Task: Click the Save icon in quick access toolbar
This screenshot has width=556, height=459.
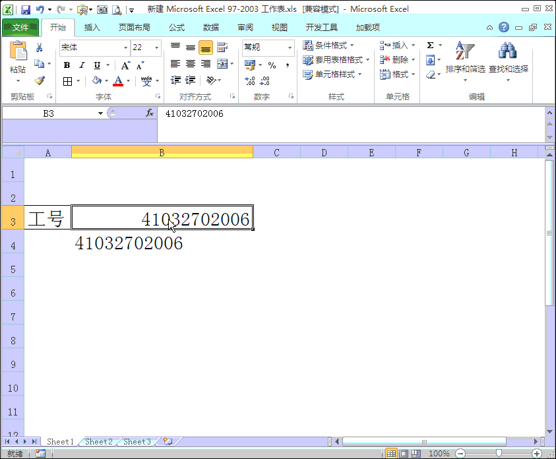Action: click(x=26, y=10)
